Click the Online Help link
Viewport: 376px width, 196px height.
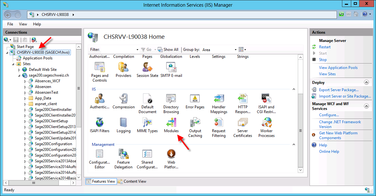point(329,152)
